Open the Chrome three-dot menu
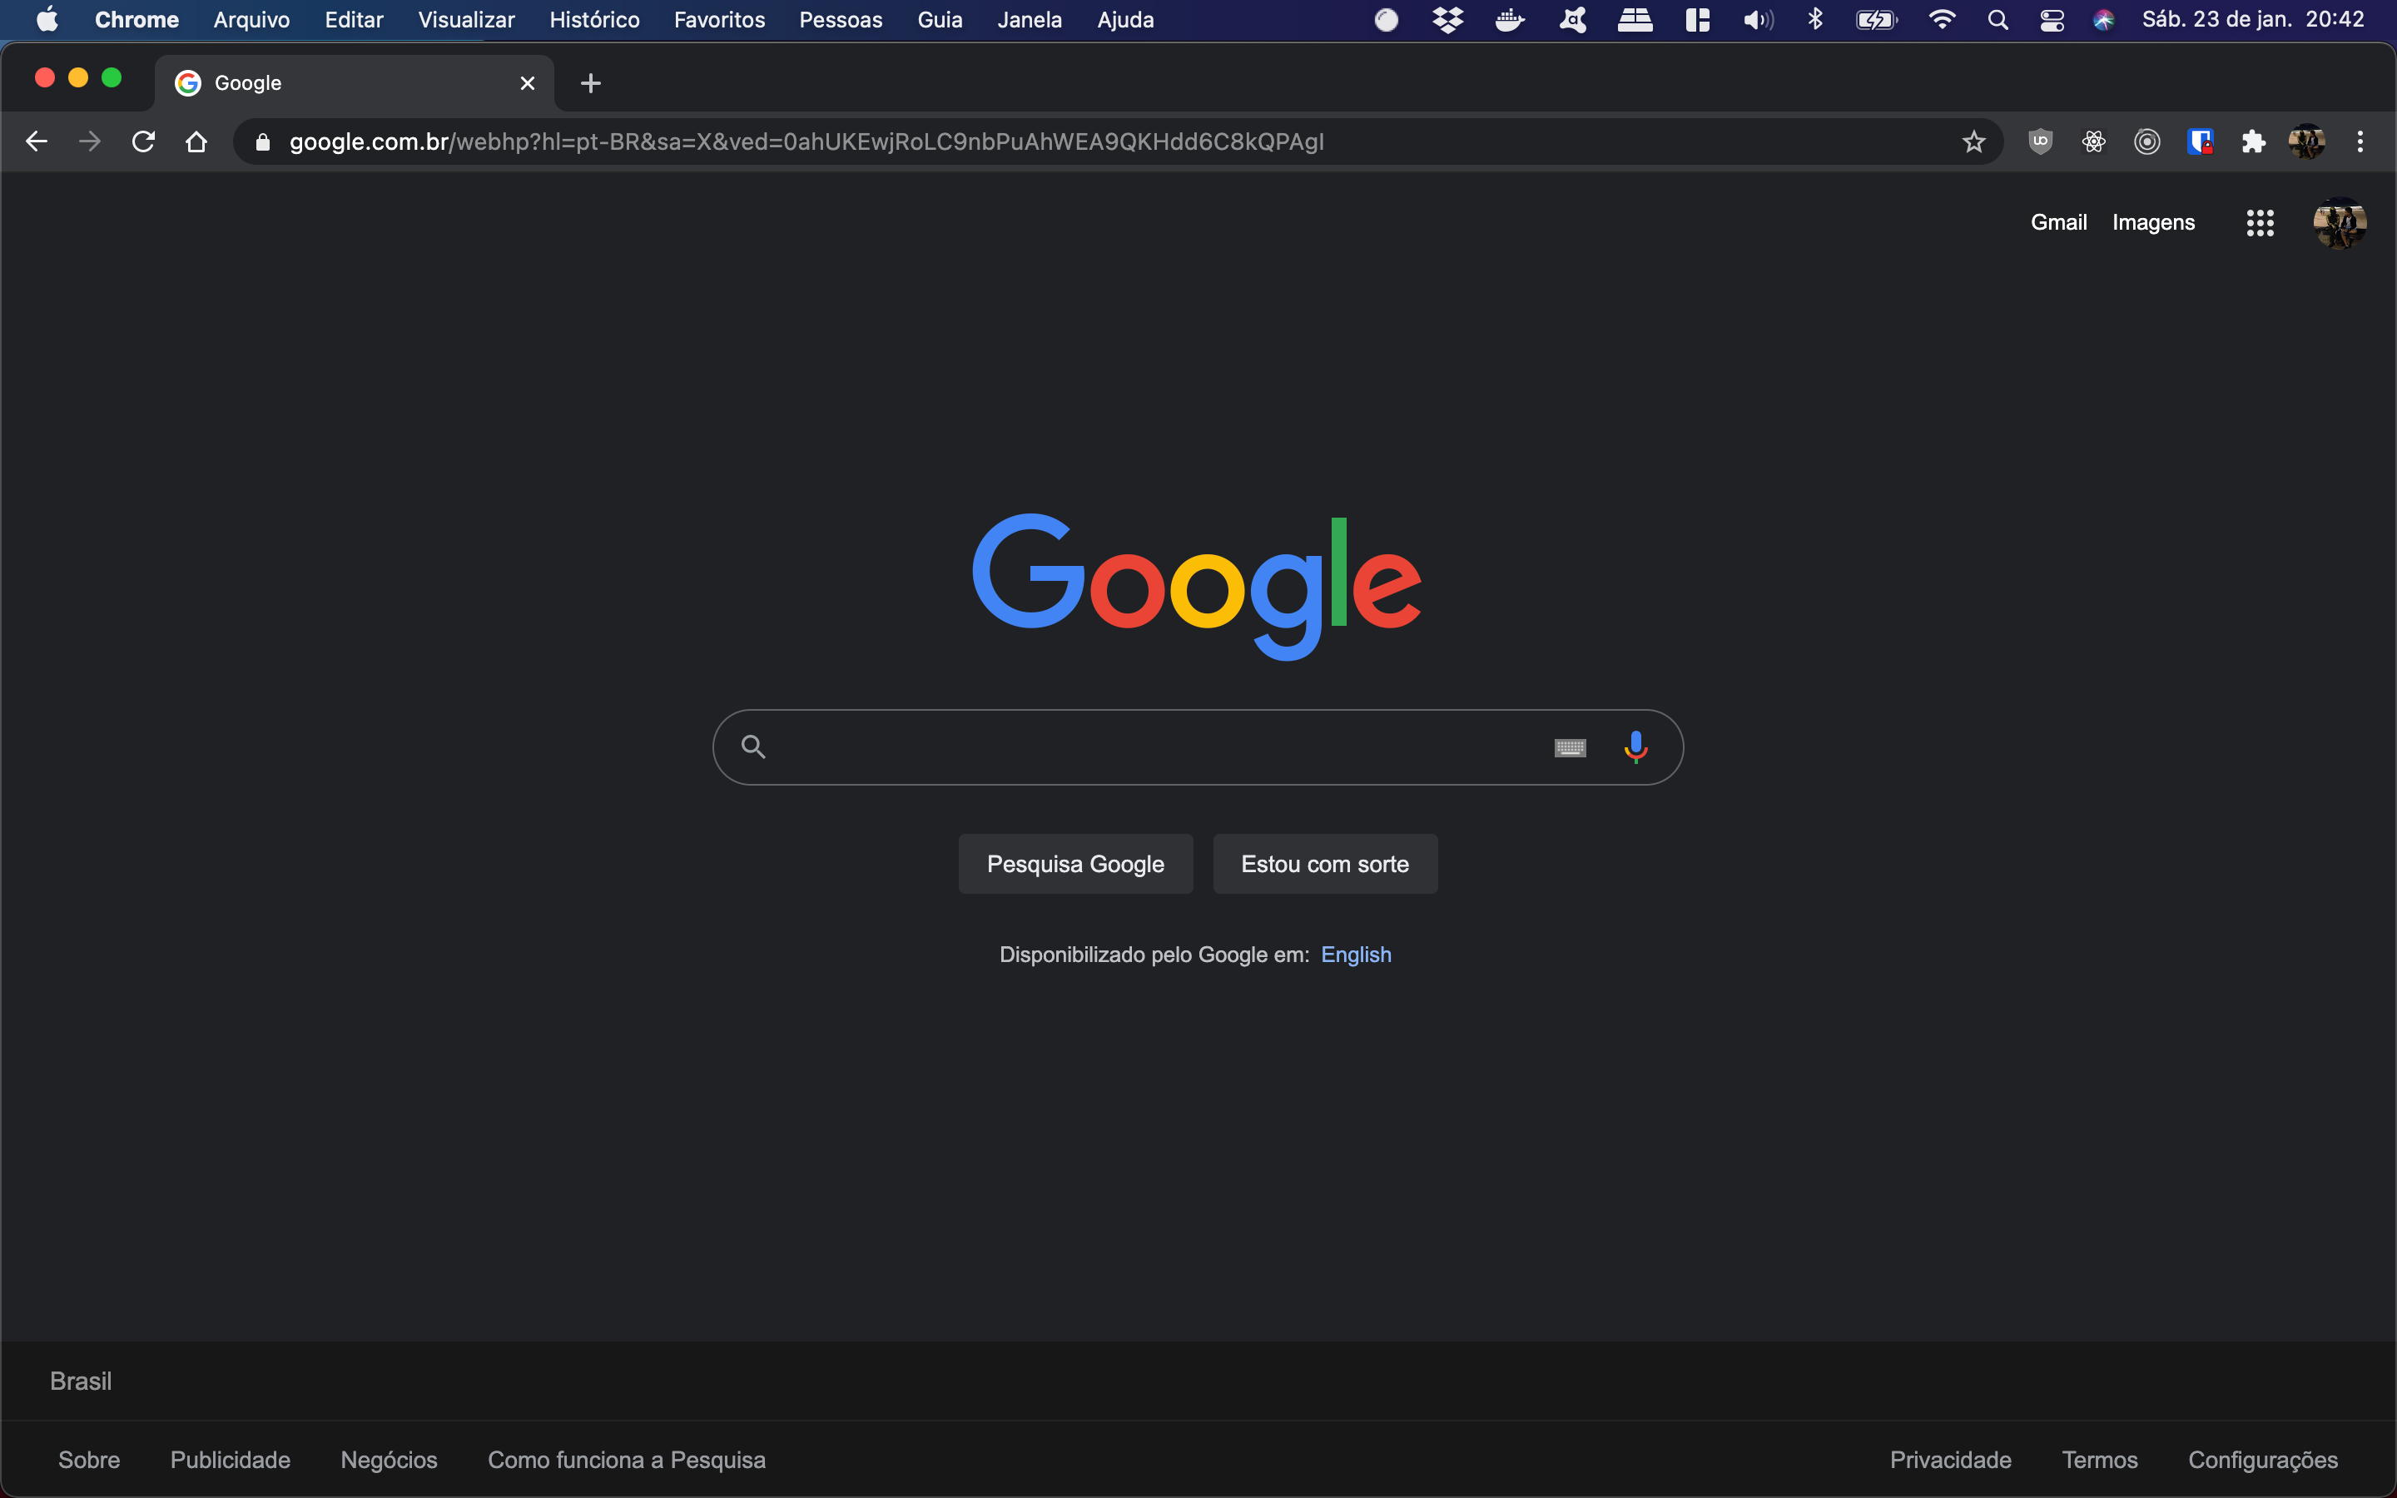Viewport: 2397px width, 1498px height. 2360,141
